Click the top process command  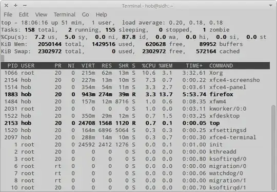(x=214, y=123)
